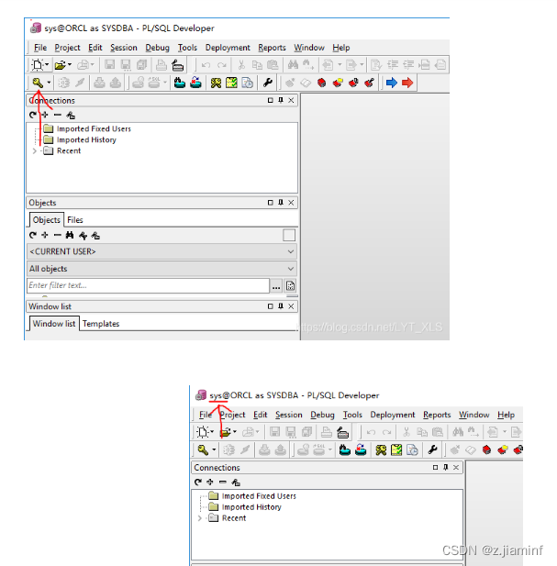557x566 pixels.
Task: Open the Debug menu in lower window
Action: pyautogui.click(x=322, y=415)
